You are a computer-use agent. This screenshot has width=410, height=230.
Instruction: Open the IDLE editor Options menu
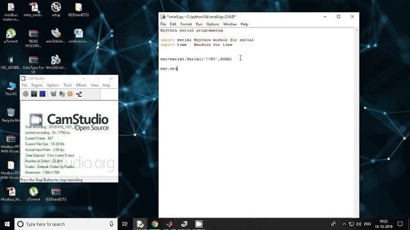213,24
